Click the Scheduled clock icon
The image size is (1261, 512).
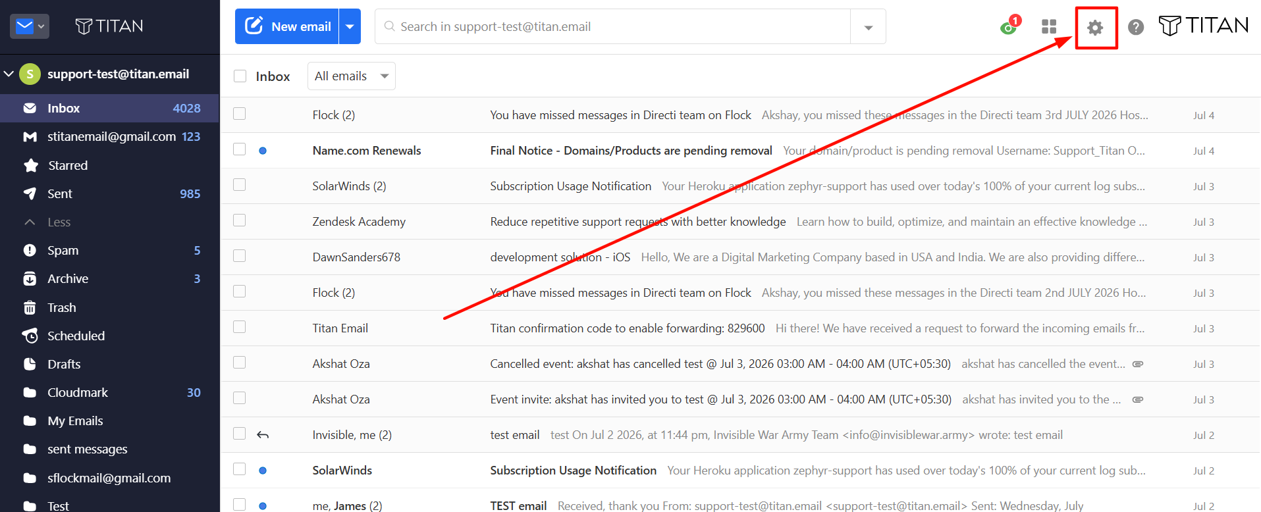30,336
